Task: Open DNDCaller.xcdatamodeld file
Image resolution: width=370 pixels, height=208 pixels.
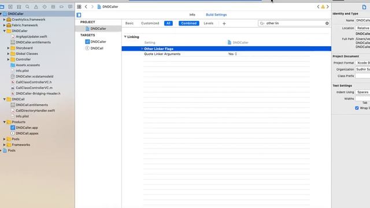Action: pyautogui.click(x=35, y=76)
